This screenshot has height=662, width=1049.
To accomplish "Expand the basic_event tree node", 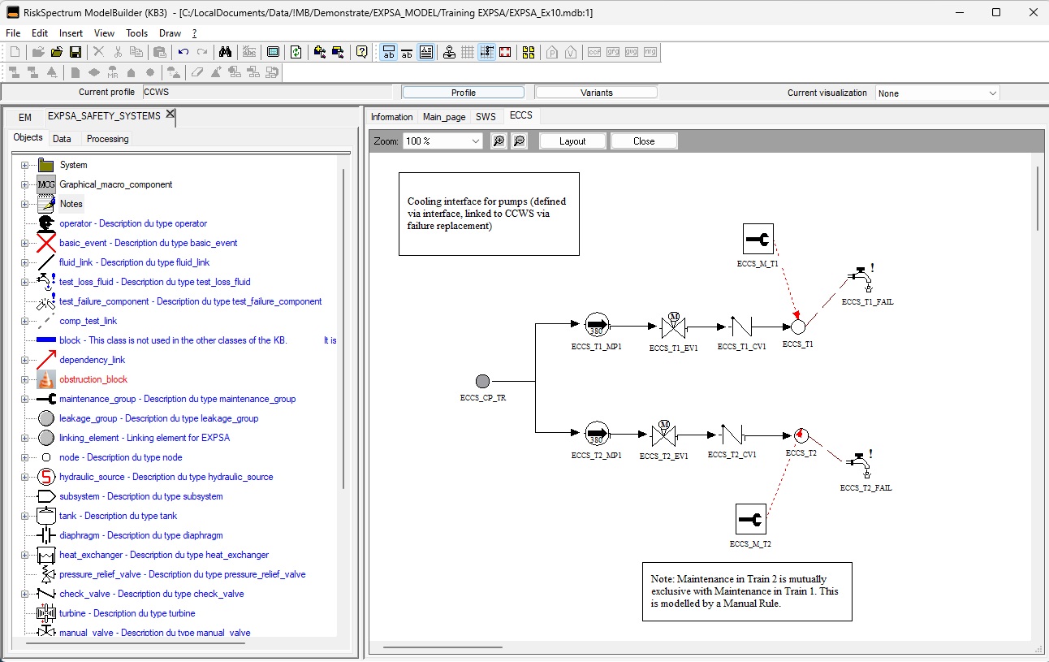I will click(x=24, y=243).
